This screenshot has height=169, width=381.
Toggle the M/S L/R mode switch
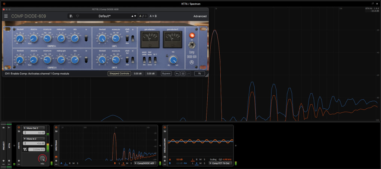pyautogui.click(x=155, y=60)
